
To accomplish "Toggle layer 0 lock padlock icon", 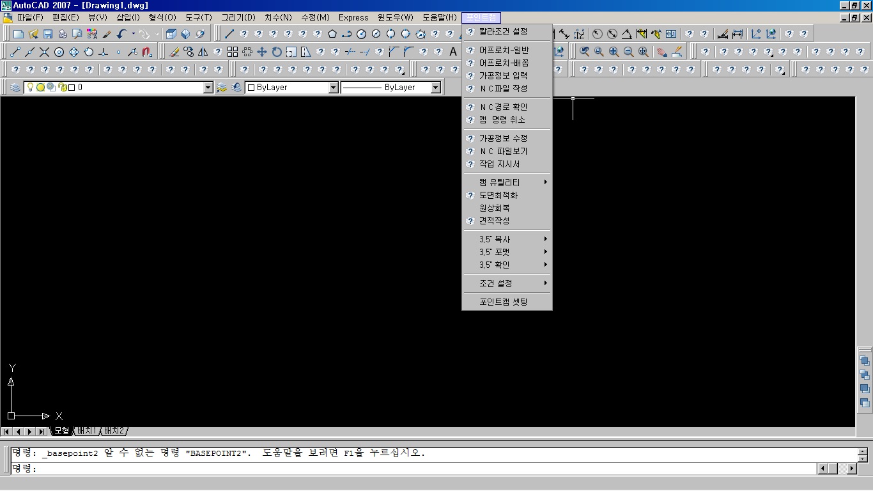I will click(62, 88).
